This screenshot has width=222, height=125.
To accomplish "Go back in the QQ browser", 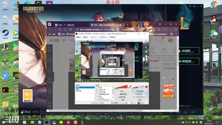I will point(50,30).
